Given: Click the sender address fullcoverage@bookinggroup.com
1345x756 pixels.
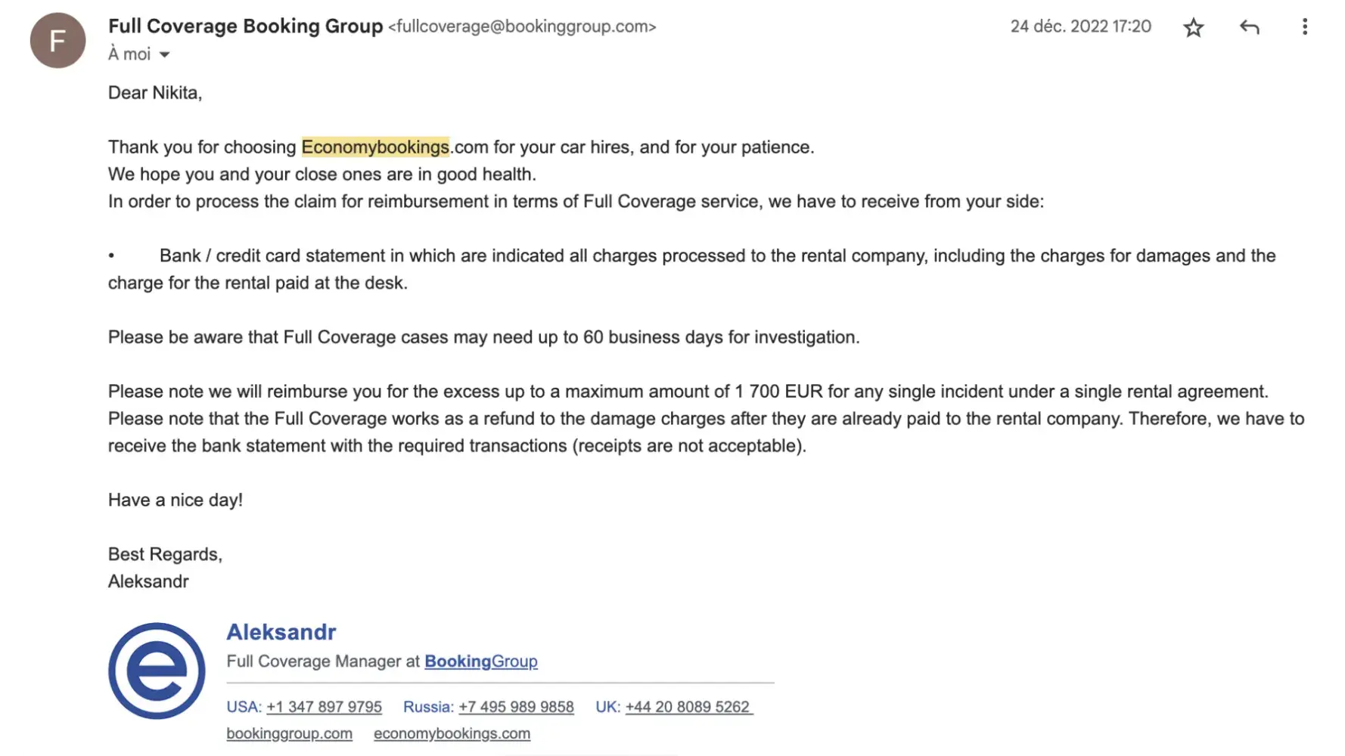Looking at the screenshot, I should point(522,26).
